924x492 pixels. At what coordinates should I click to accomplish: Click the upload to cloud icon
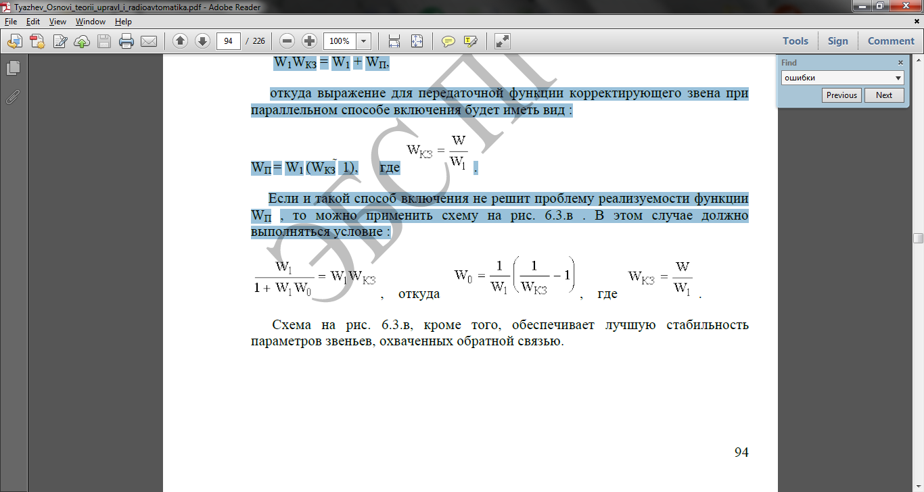click(x=82, y=41)
